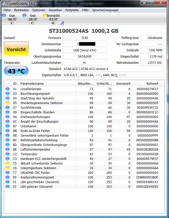Click the Eigenschaften features field
The width and height of the screenshot is (169, 218).
113,75
